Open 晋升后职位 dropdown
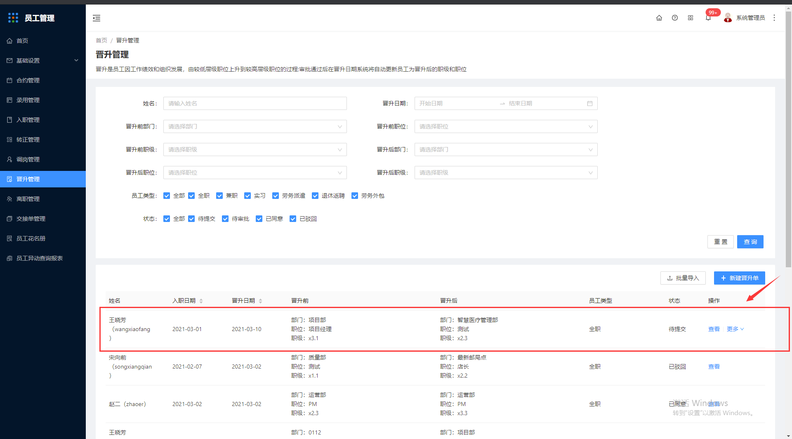The height and width of the screenshot is (439, 792). pos(255,173)
